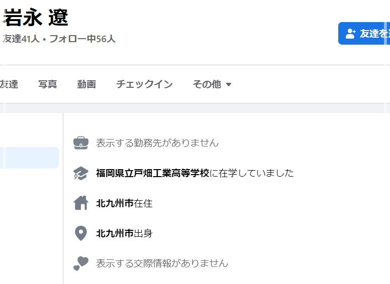Expand the その他 dropdown arrow

click(229, 85)
